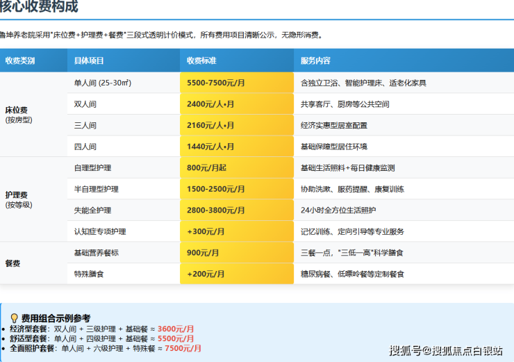Image resolution: width=514 pixels, height=362 pixels.
Task: Click the 24小时全方位生活照护 description
Action: pyautogui.click(x=338, y=211)
